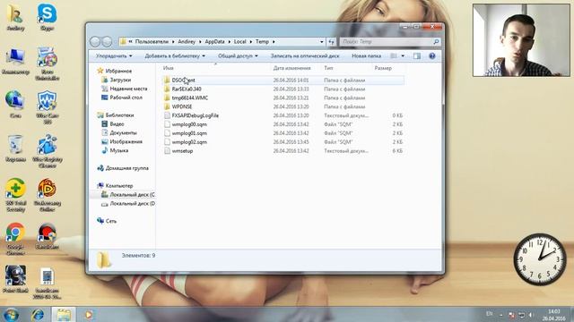This screenshot has height=322, width=574.
Task: Select the DSOClient folder row
Action: tap(283, 80)
